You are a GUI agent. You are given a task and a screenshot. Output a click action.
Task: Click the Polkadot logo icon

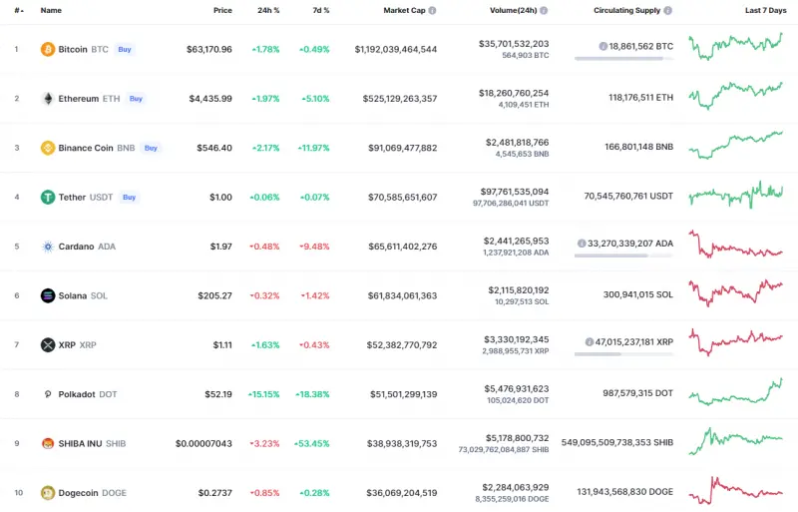[x=48, y=394]
